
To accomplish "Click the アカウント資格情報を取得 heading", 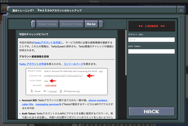I will click(x=34, y=57).
